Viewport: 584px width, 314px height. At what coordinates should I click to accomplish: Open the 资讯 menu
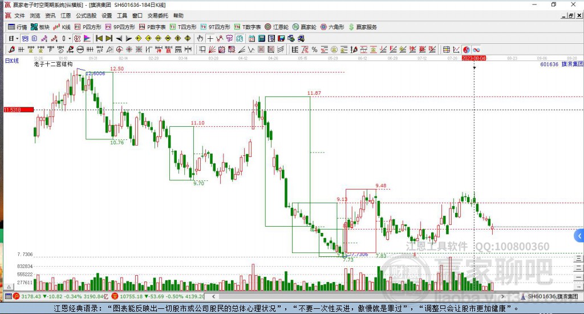50,15
